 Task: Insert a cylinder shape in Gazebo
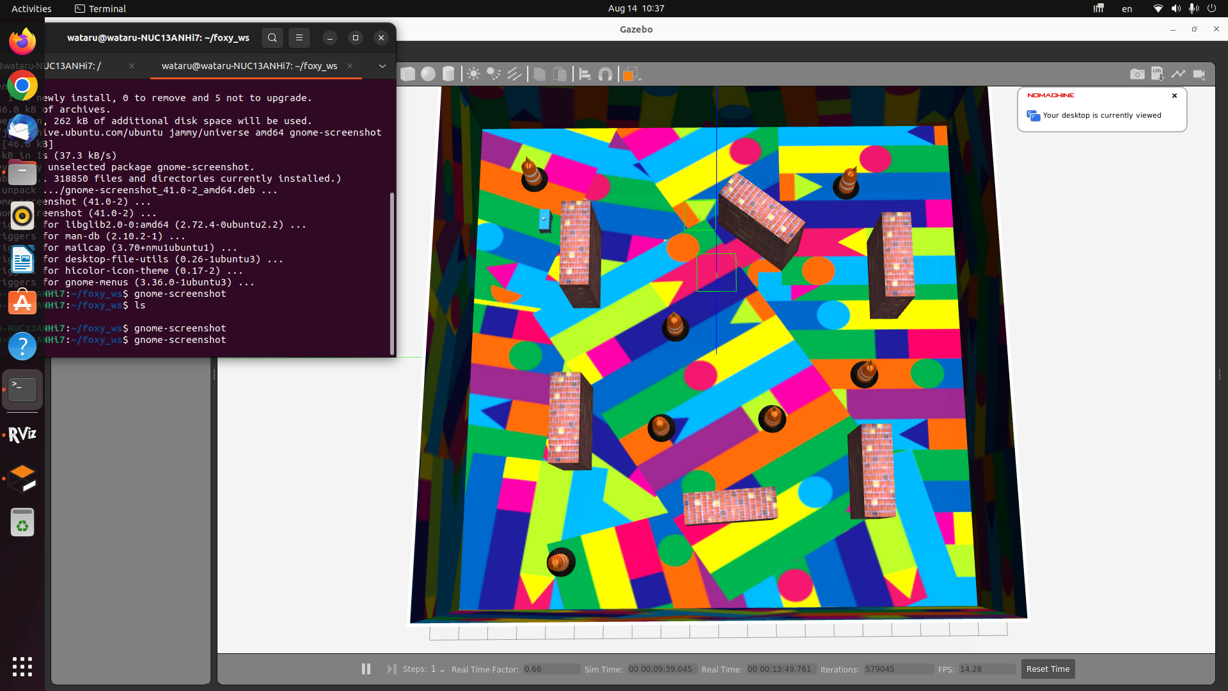click(x=449, y=74)
